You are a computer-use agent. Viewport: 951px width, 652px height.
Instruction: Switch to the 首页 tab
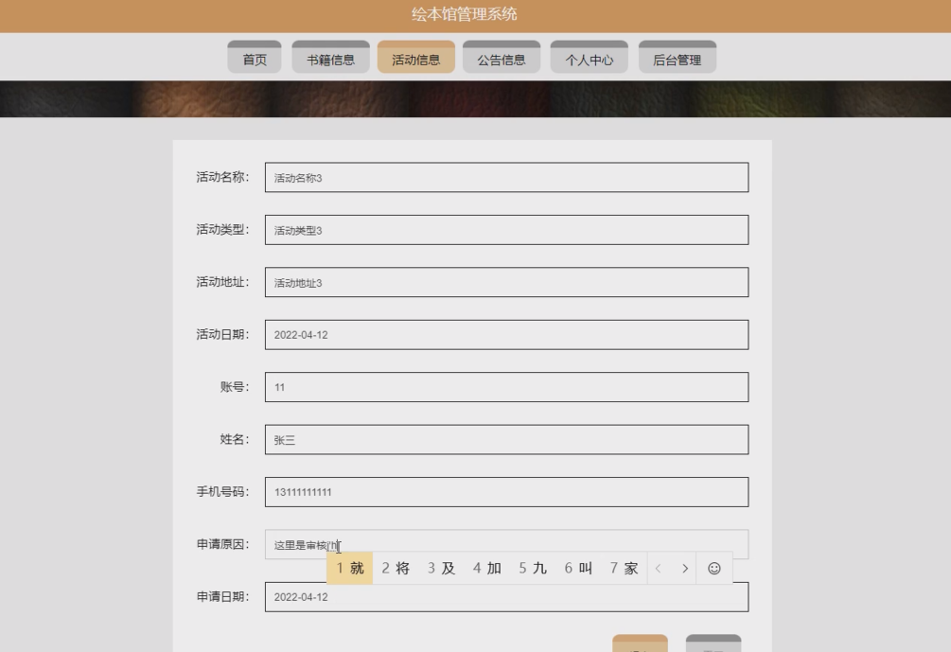[x=253, y=57]
